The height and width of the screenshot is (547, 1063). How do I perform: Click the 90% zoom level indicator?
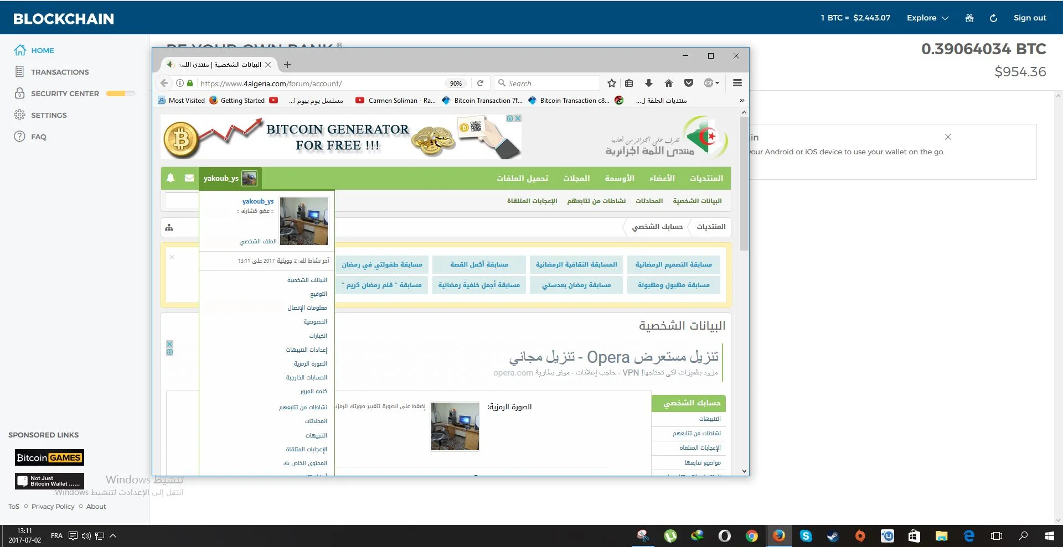coord(456,84)
